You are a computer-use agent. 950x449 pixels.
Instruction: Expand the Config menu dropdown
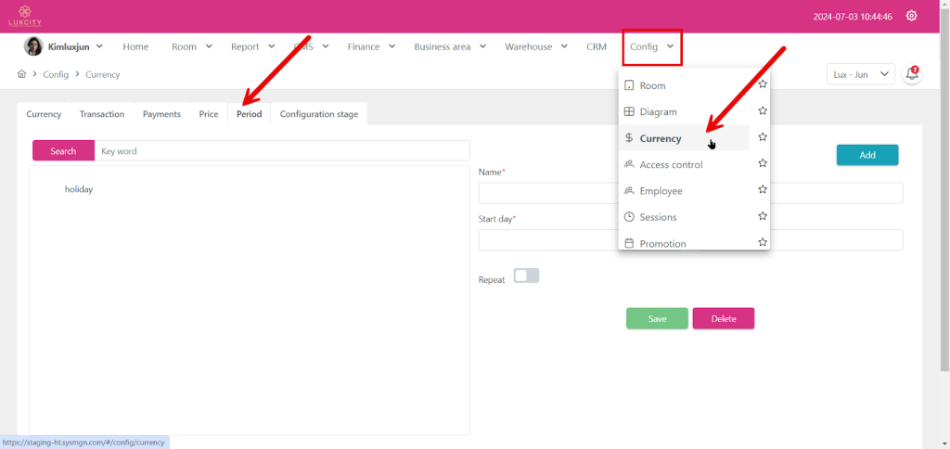tap(651, 46)
